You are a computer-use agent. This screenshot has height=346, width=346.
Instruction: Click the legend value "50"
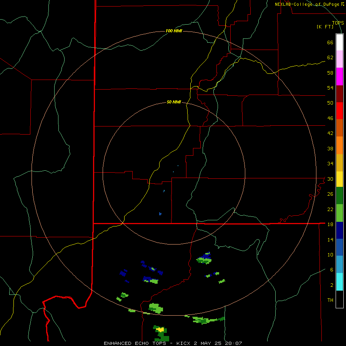coord(330,103)
